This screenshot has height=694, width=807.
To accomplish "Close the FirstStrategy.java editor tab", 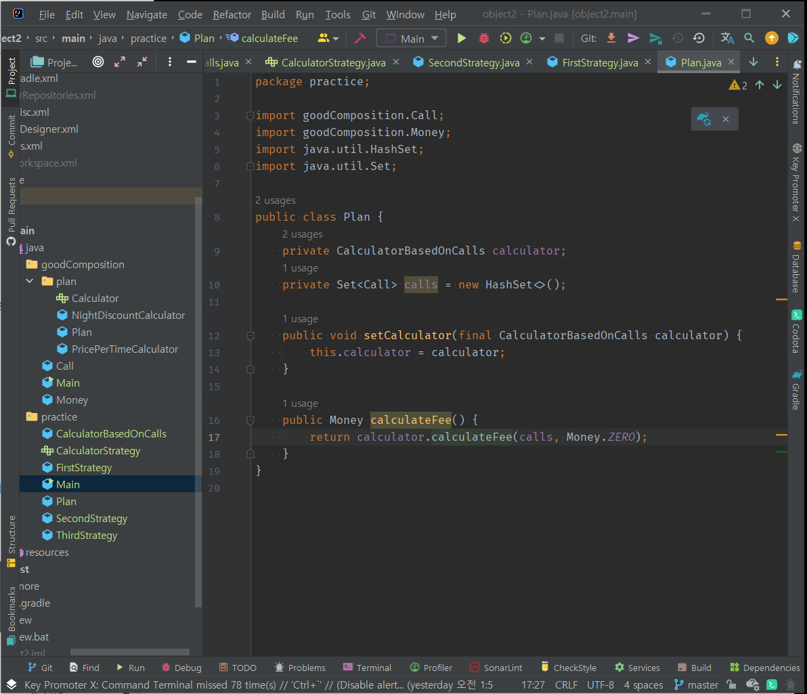I will pos(647,62).
